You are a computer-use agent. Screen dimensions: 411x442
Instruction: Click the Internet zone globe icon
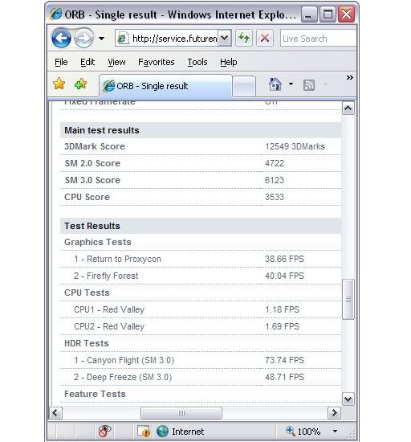click(162, 432)
